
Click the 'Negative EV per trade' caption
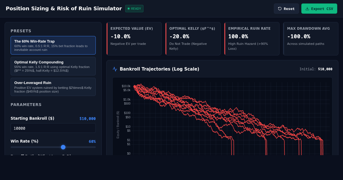(128, 44)
